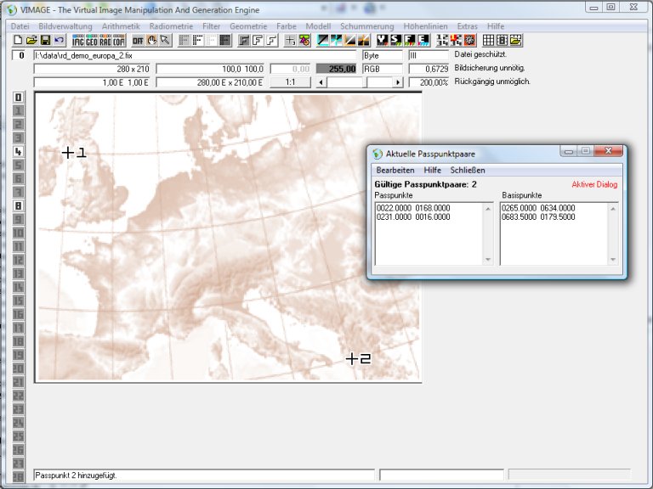Select first entry in Basispunkte list
The height and width of the screenshot is (489, 653).
tap(538, 208)
